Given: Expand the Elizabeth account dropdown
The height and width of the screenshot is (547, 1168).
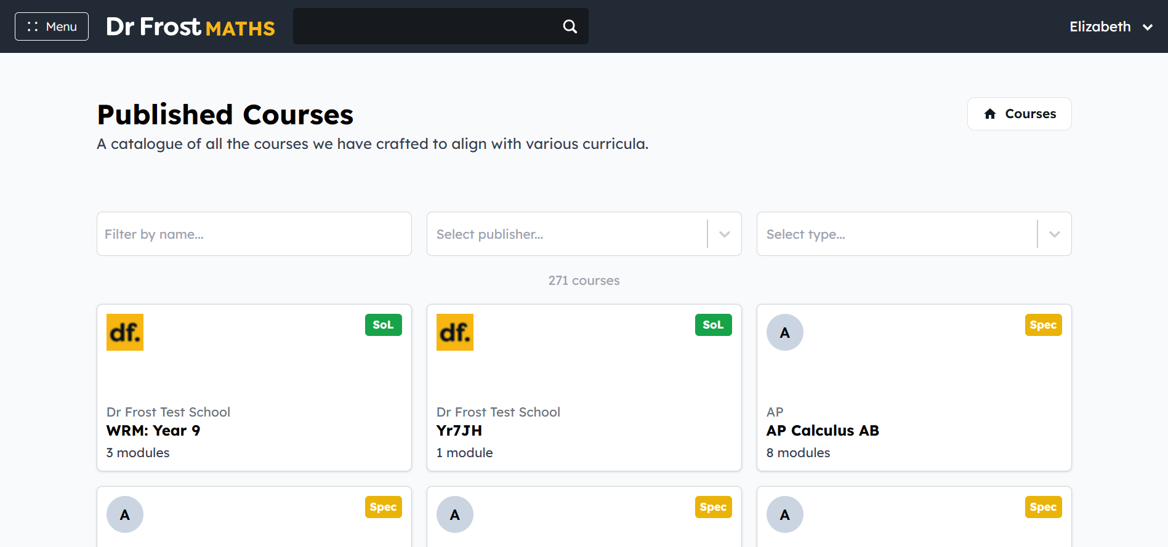Looking at the screenshot, I should 1111,26.
